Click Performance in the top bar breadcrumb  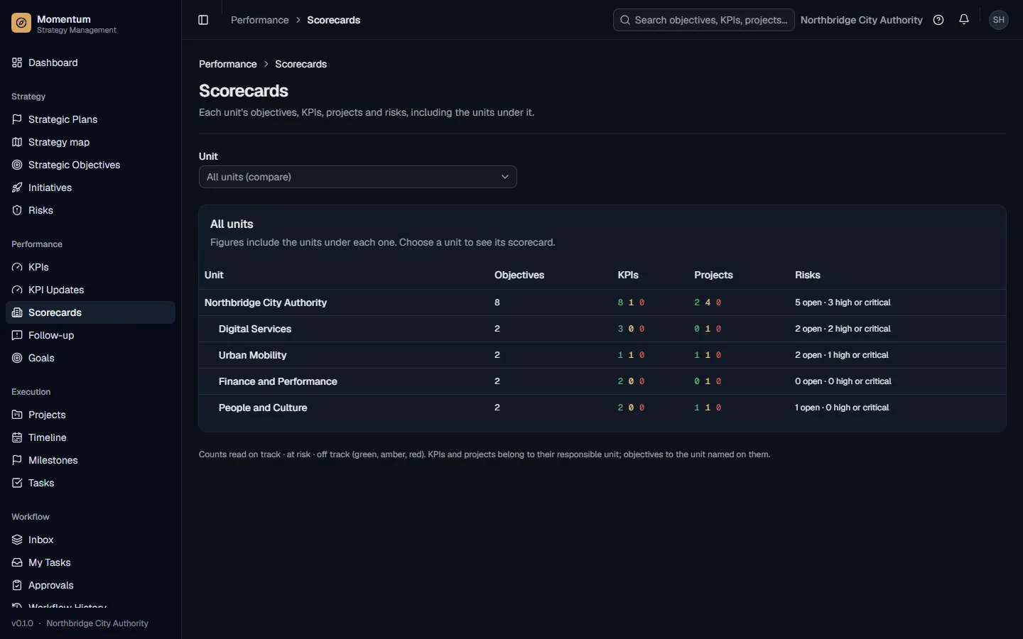pyautogui.click(x=260, y=20)
